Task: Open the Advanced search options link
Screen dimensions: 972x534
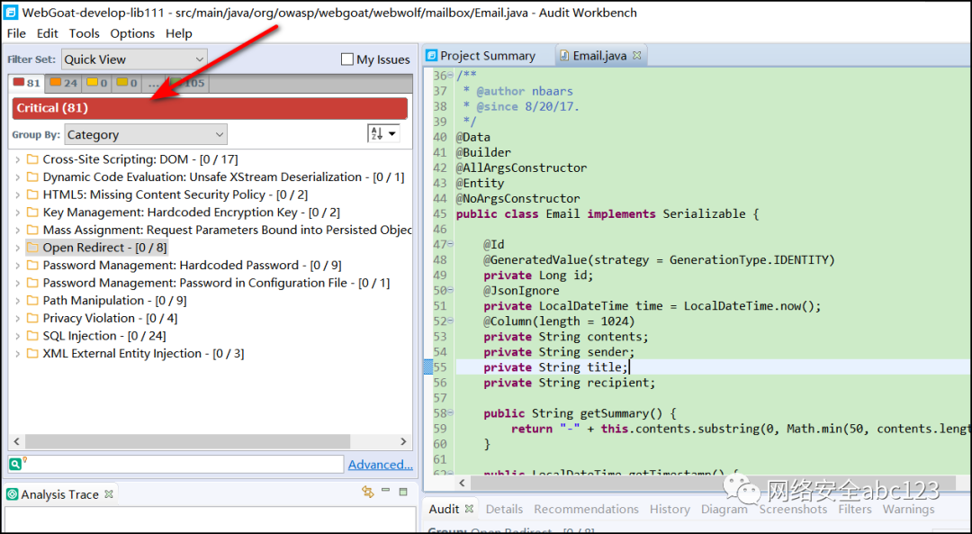Action: pos(380,463)
